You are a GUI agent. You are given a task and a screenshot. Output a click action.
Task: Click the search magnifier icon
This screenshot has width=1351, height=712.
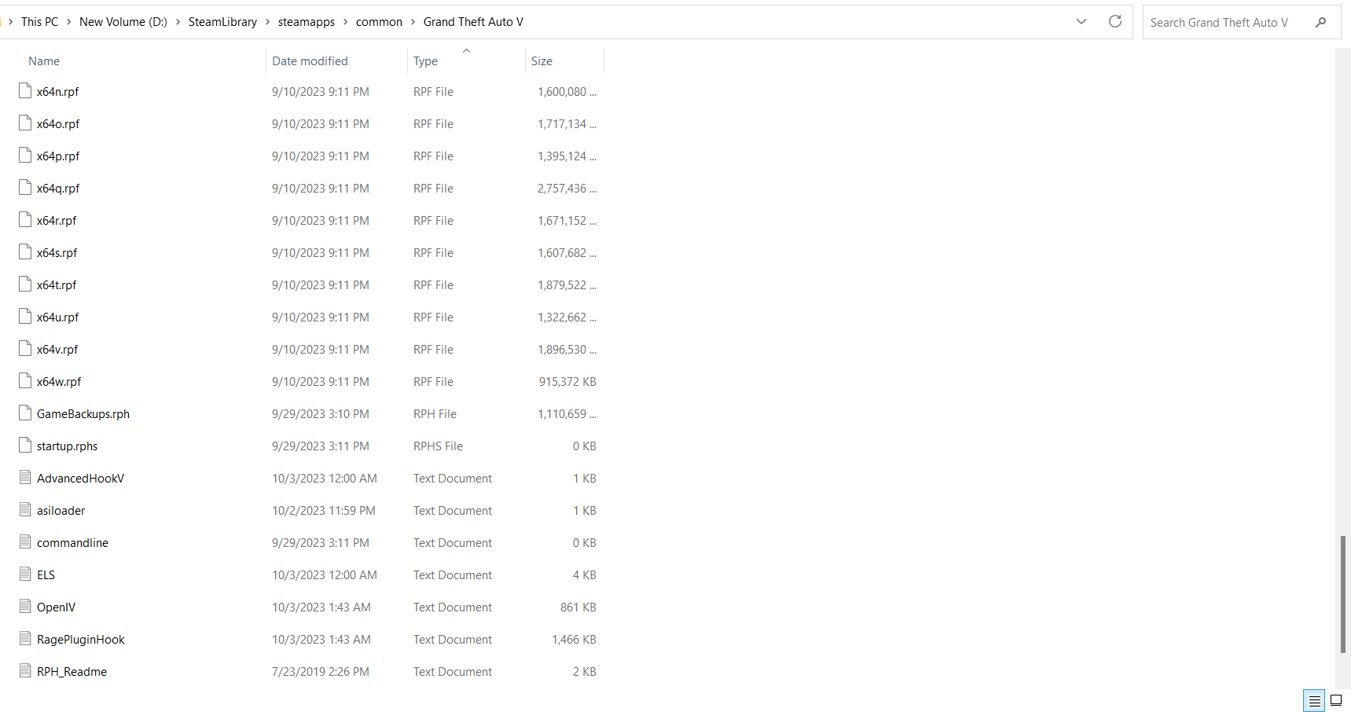[1320, 23]
